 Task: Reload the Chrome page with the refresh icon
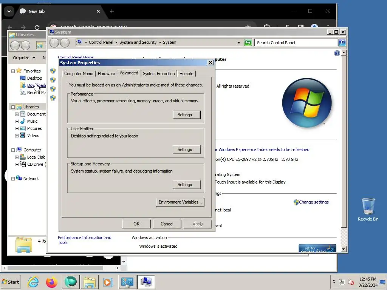37,27
